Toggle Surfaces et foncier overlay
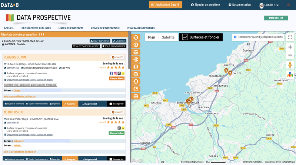This screenshot has height=165, width=296. pos(201,37)
